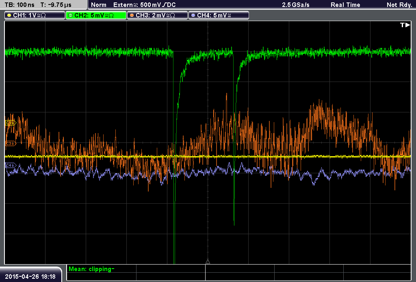This screenshot has height=282, width=416.
Task: Click the green circle in CH2 tab
Action: (70, 15)
